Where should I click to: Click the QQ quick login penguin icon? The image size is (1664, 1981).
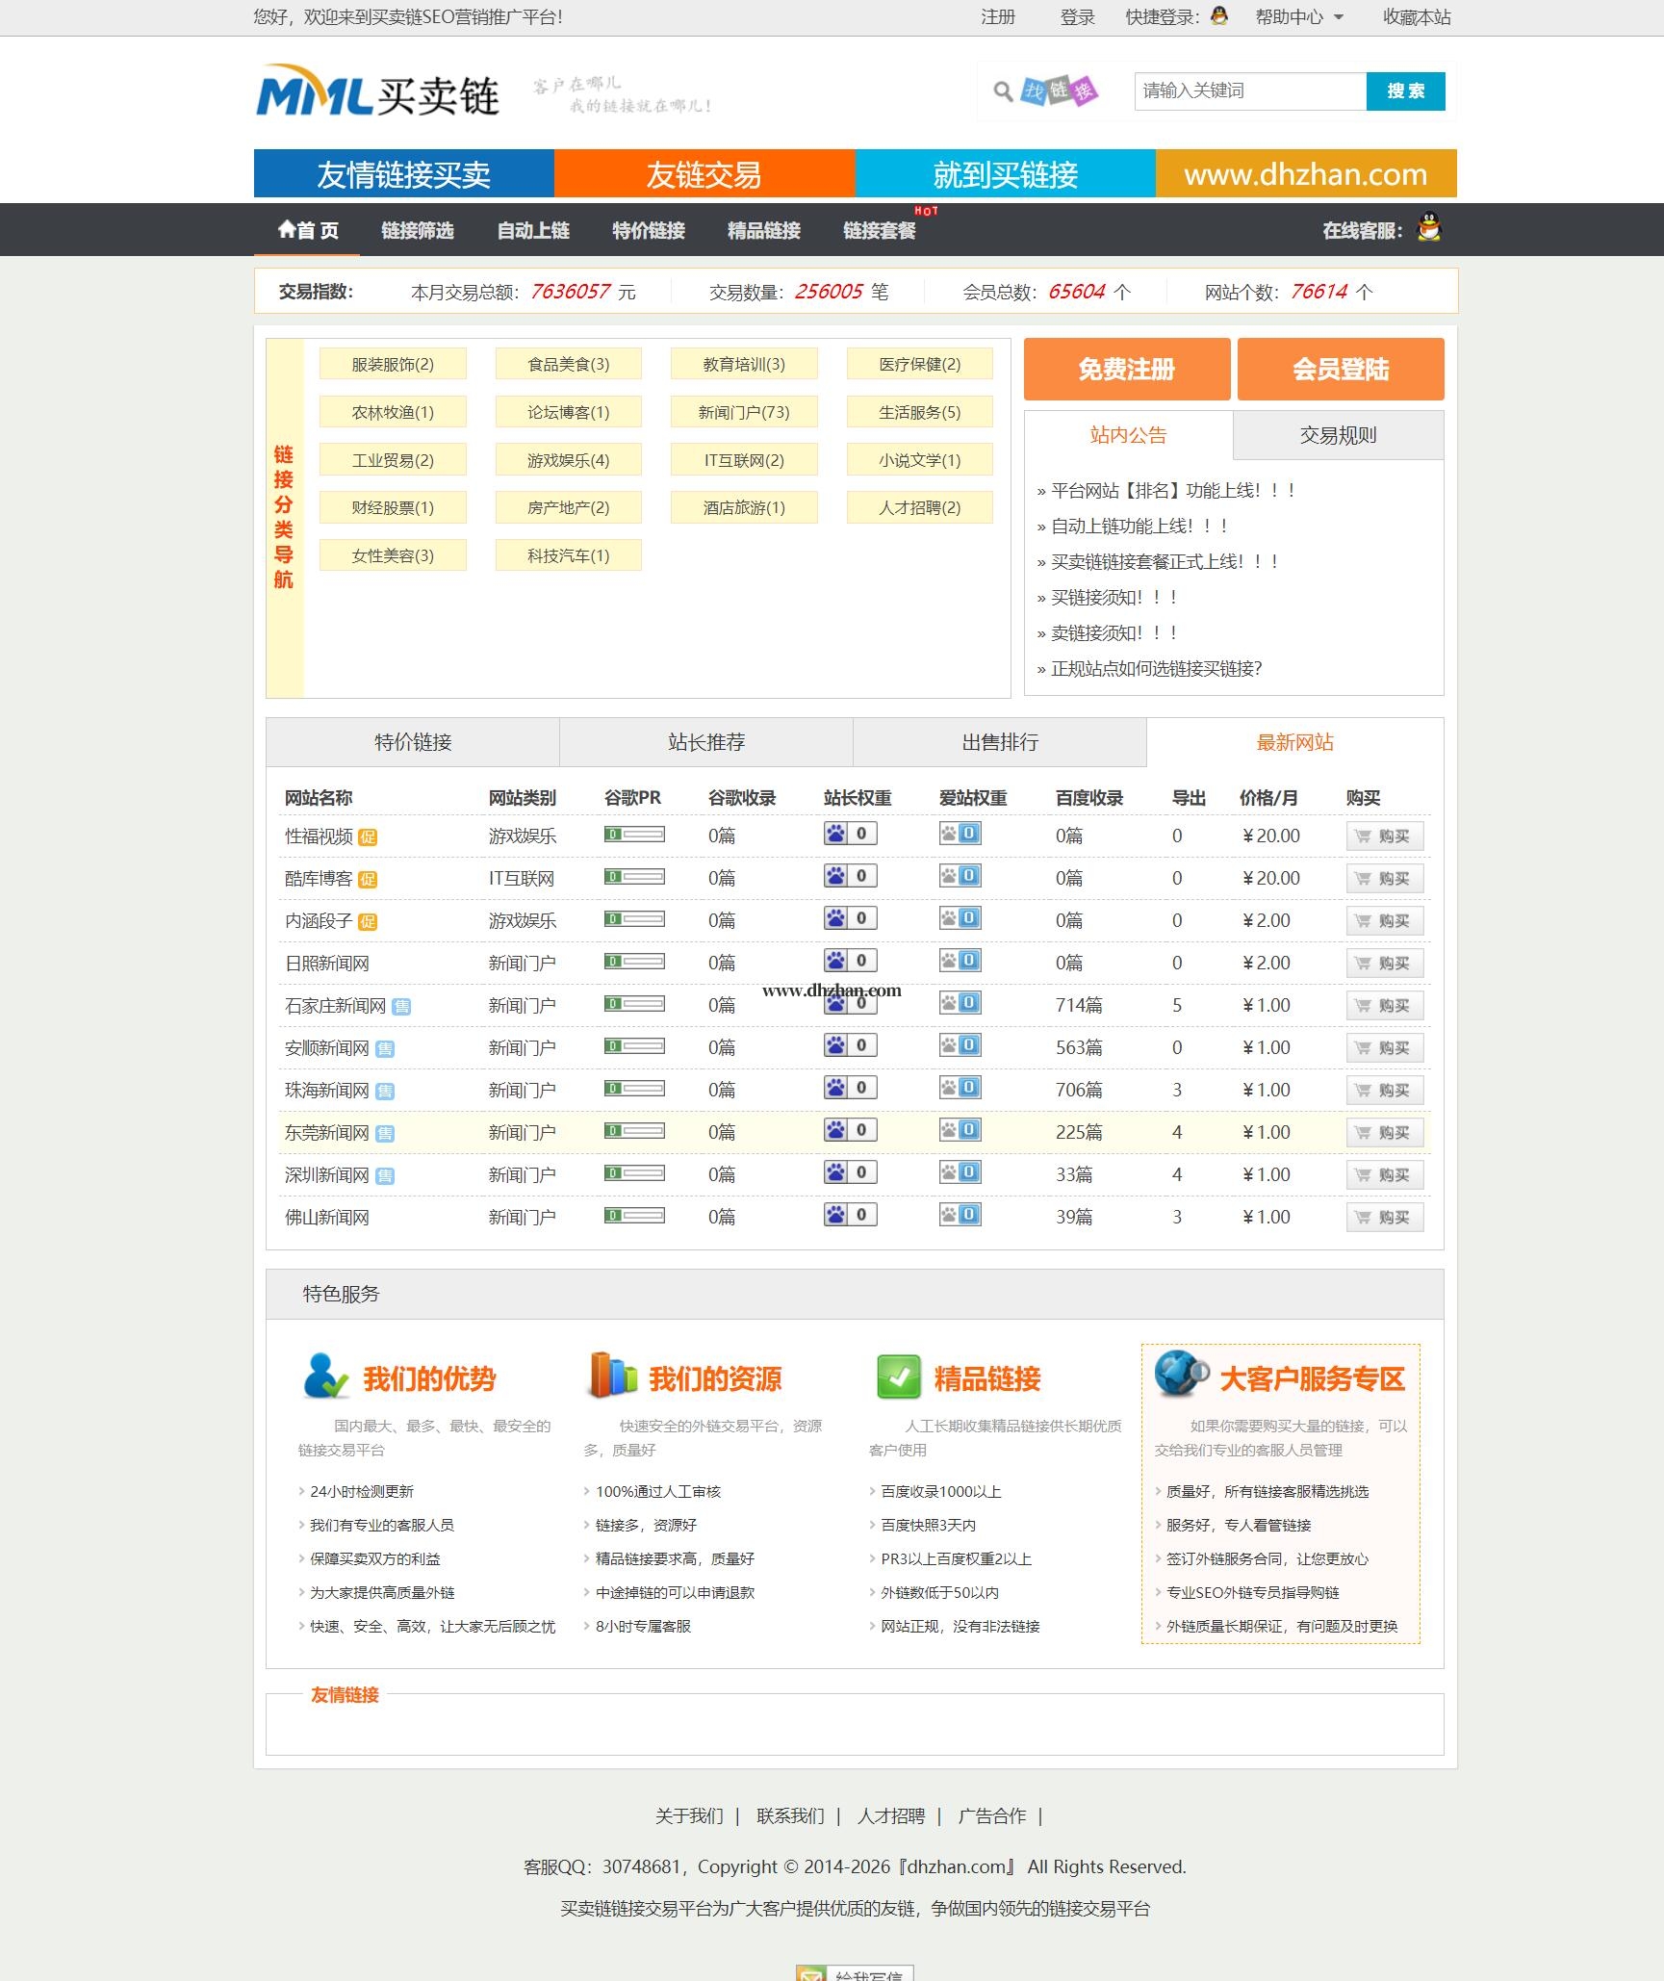point(1218,16)
